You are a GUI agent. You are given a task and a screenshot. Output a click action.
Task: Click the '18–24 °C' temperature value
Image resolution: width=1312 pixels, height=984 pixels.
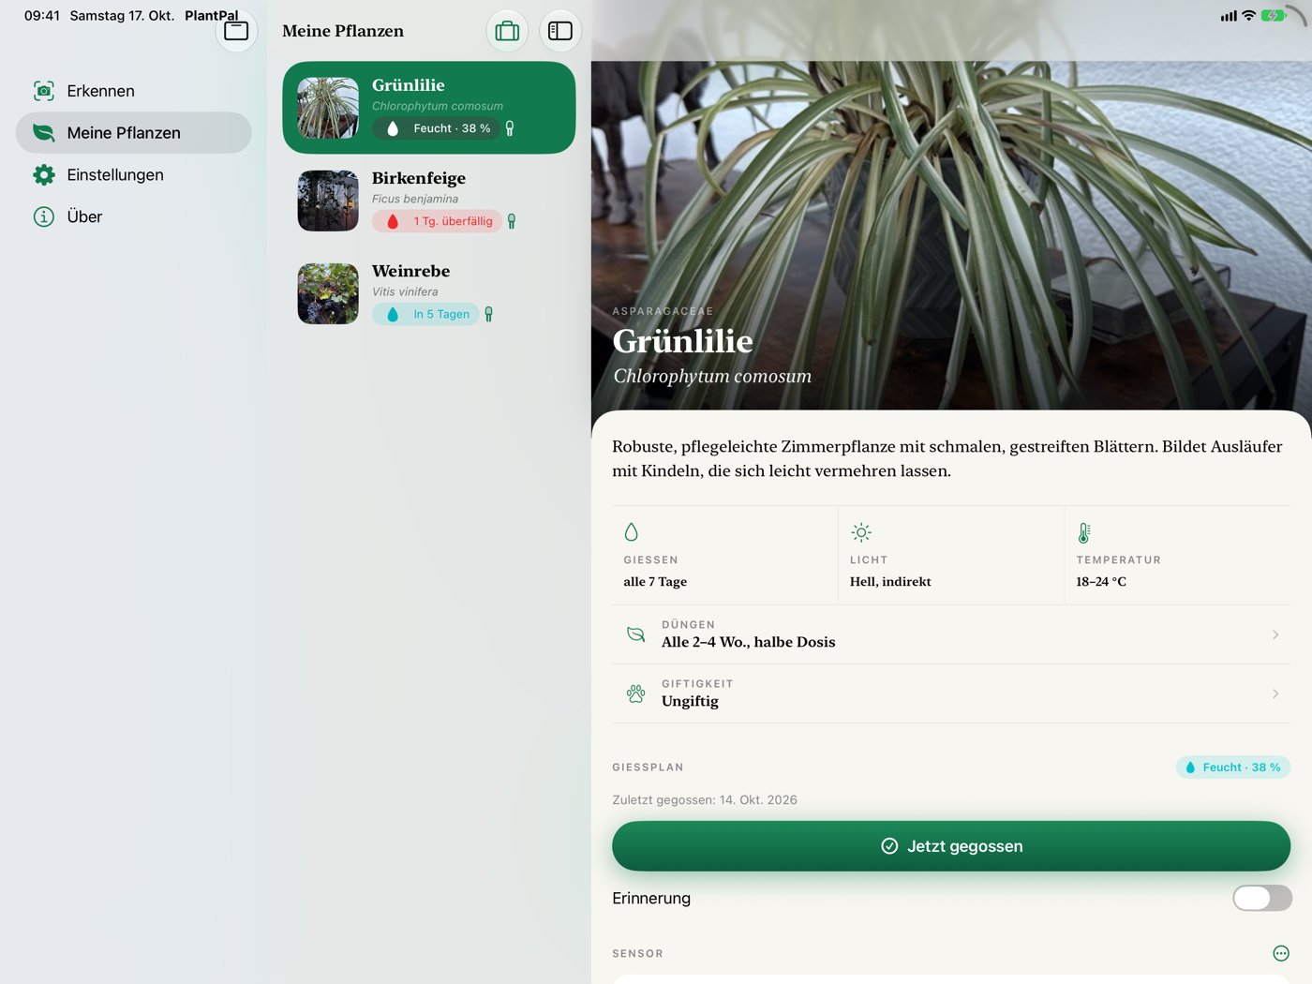(x=1101, y=582)
